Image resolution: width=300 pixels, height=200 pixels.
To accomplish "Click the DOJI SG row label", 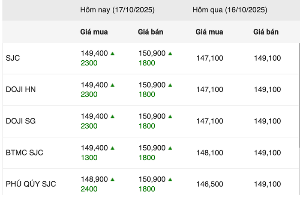I will tap(21, 121).
